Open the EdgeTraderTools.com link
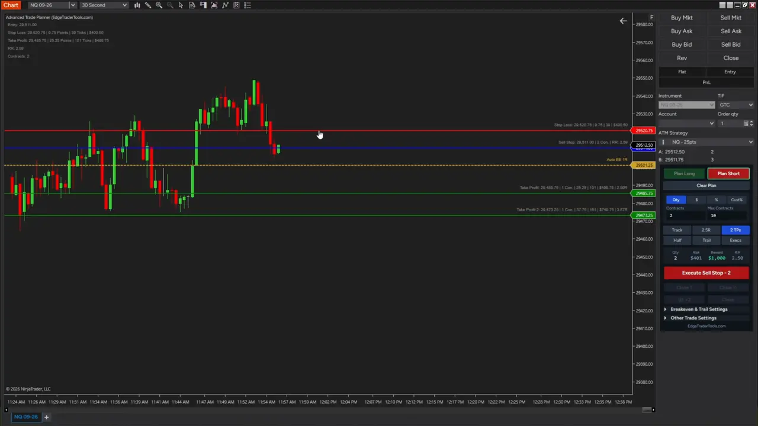Viewport: 758px width, 426px height. click(706, 327)
